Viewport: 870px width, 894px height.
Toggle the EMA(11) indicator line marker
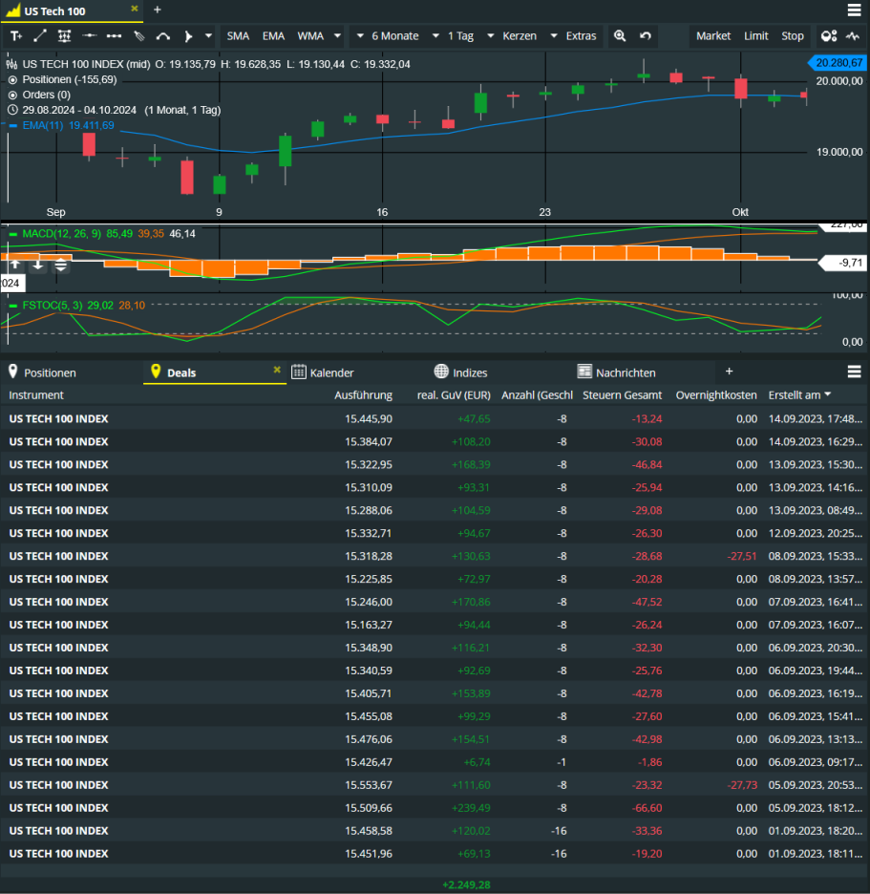(x=12, y=125)
